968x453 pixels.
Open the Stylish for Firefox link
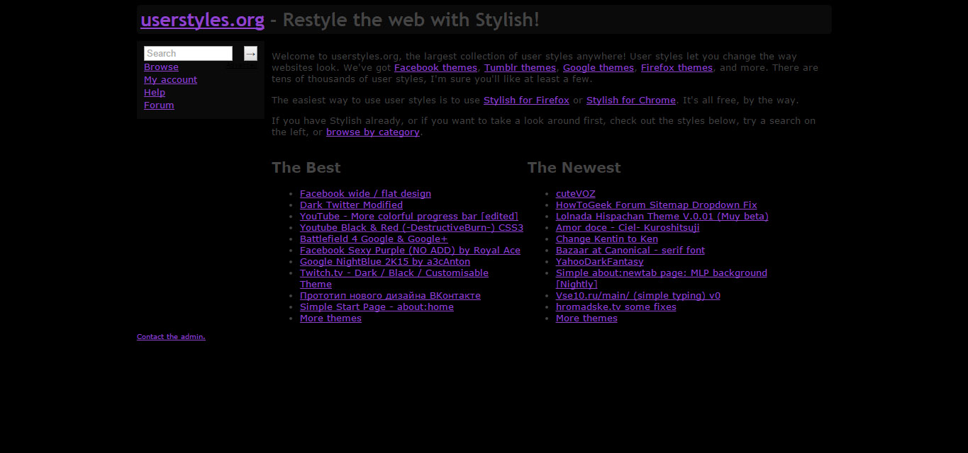526,101
